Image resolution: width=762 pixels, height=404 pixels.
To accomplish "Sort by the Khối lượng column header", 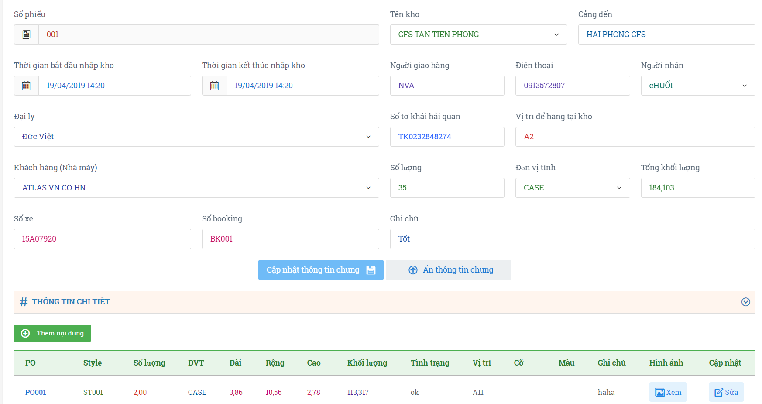I will (367, 363).
